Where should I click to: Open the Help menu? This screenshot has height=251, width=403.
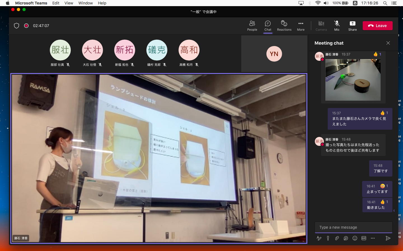tap(102, 3)
